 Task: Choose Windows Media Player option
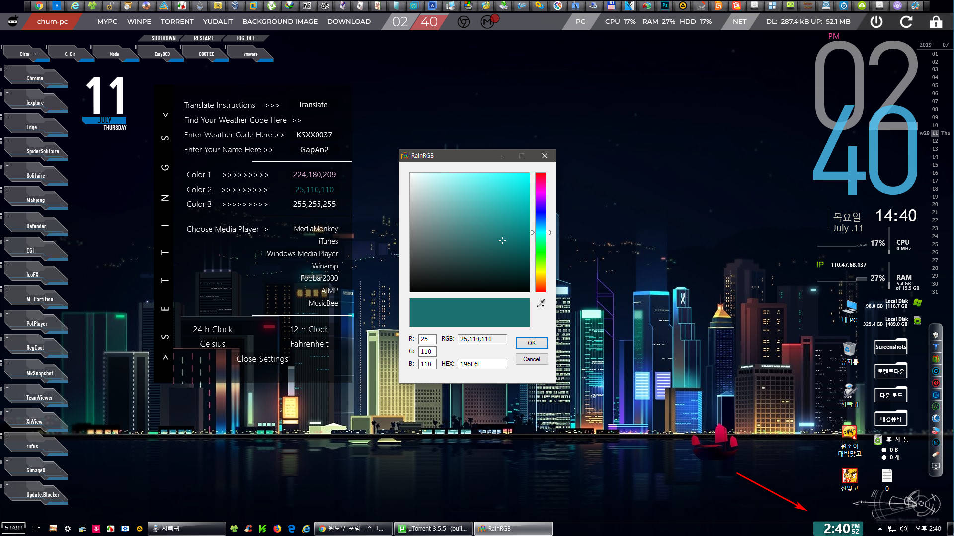click(302, 254)
